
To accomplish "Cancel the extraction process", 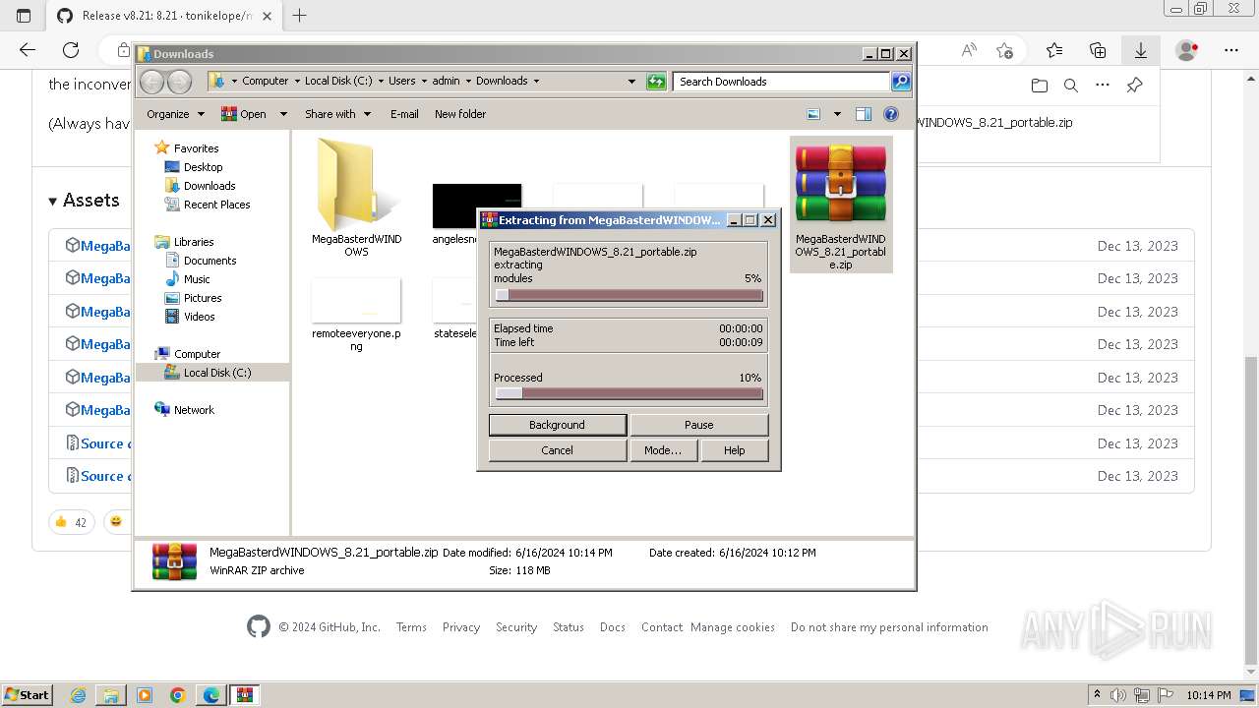I will click(x=557, y=450).
